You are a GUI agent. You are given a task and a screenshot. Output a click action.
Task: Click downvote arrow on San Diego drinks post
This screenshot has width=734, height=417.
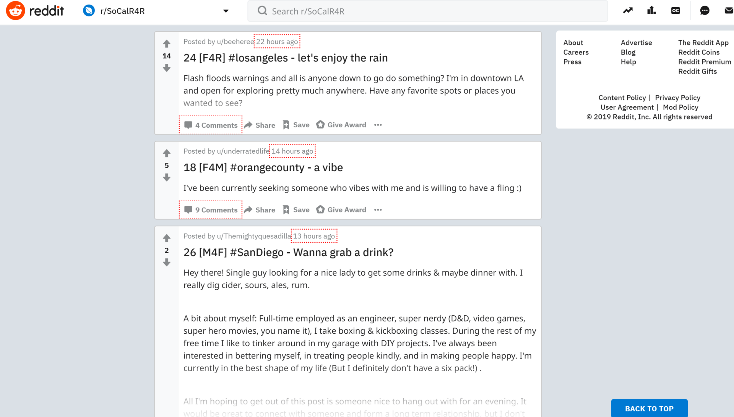tap(167, 262)
